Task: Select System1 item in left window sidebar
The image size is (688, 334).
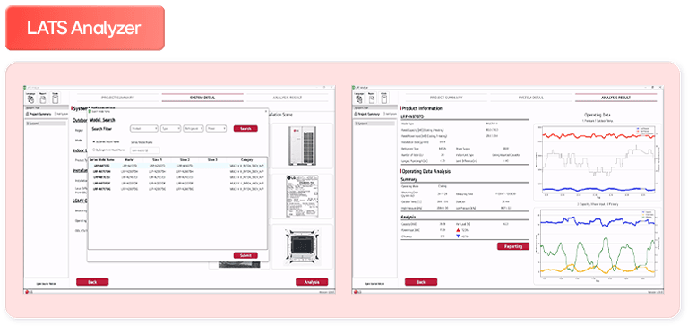Action: (46, 124)
